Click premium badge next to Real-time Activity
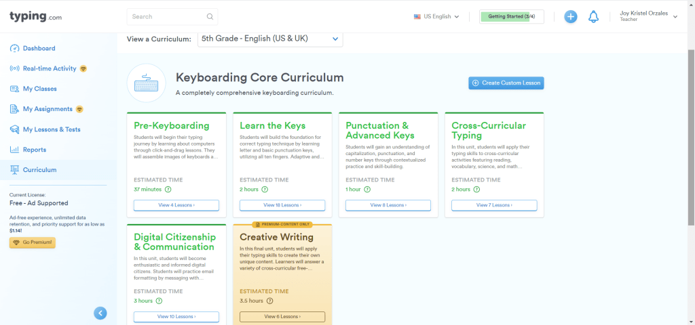 [x=83, y=68]
